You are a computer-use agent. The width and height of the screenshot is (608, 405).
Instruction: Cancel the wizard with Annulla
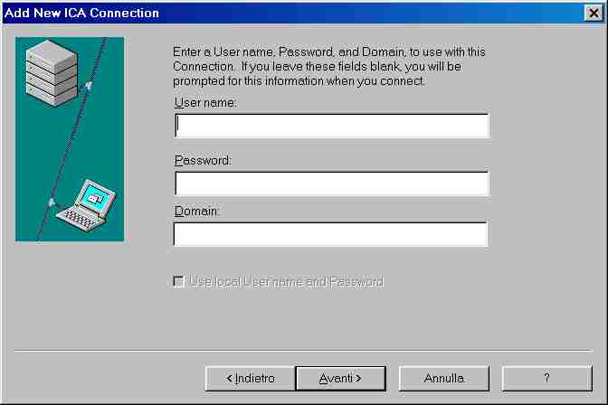[x=444, y=378]
